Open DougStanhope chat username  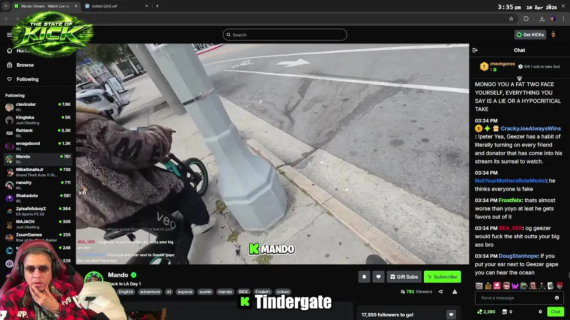point(519,256)
